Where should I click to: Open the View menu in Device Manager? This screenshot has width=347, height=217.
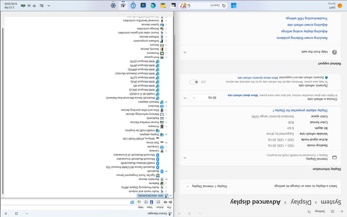coord(150,207)
